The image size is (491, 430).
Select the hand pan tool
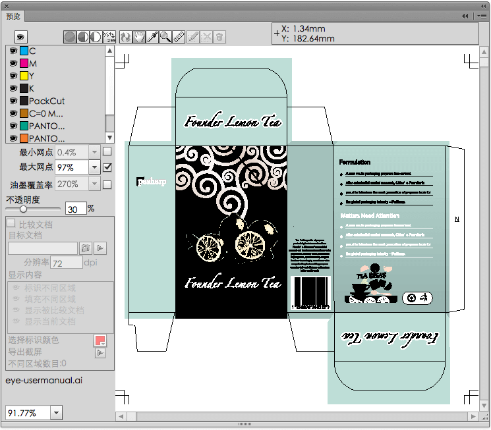[138, 37]
